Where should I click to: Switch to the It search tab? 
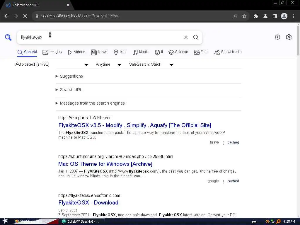tap(159, 52)
